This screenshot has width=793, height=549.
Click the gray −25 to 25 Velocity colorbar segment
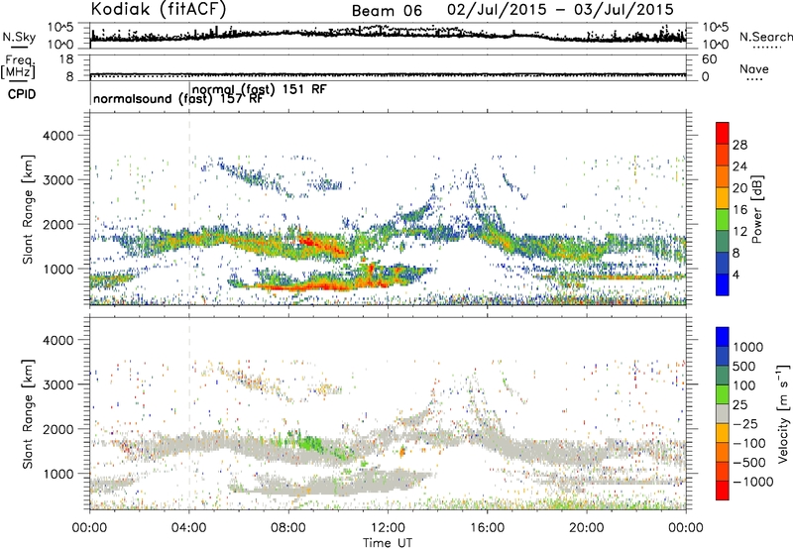tap(723, 413)
